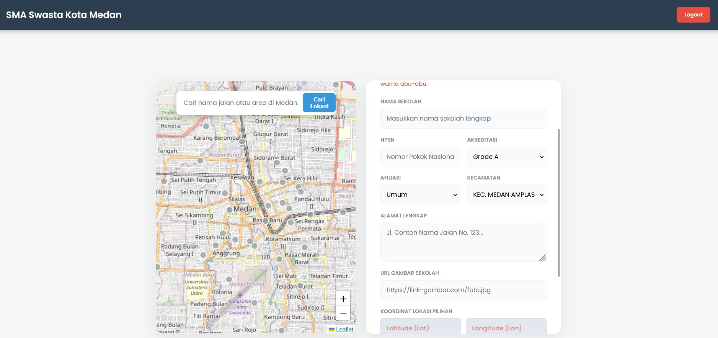Viewport: 718px width, 338px height.
Task: Select the map marker near Pangkalan Udara Soewondo
Action: tap(254, 303)
